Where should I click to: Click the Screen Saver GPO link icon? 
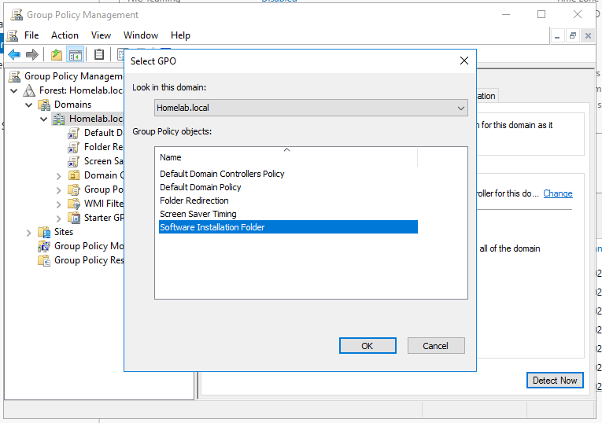pos(73,161)
